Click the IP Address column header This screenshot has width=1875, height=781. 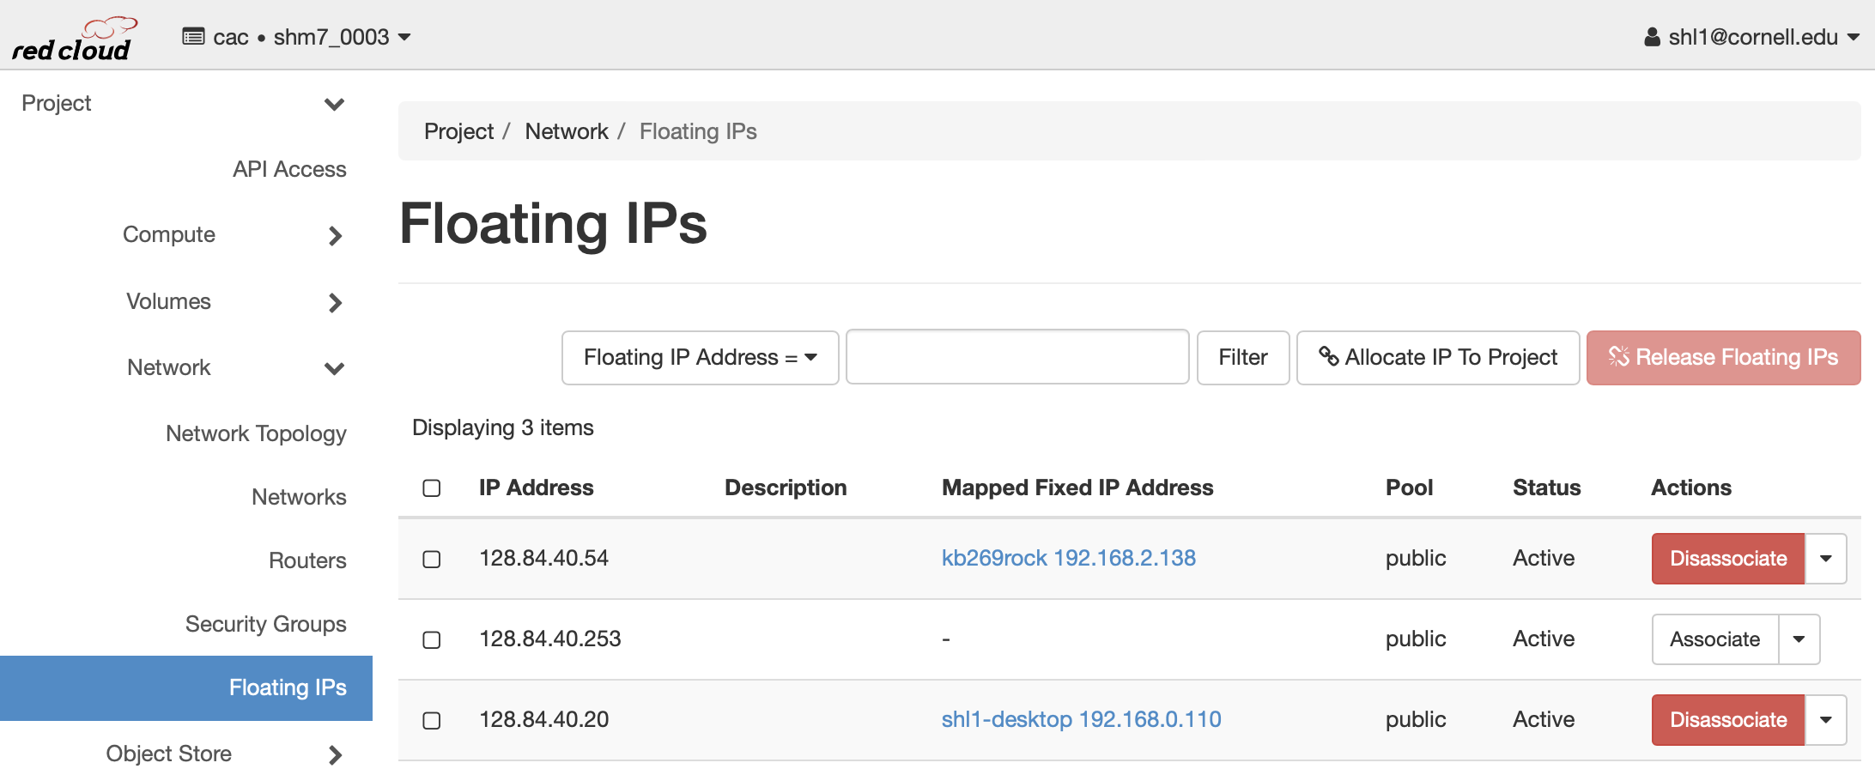pos(536,487)
